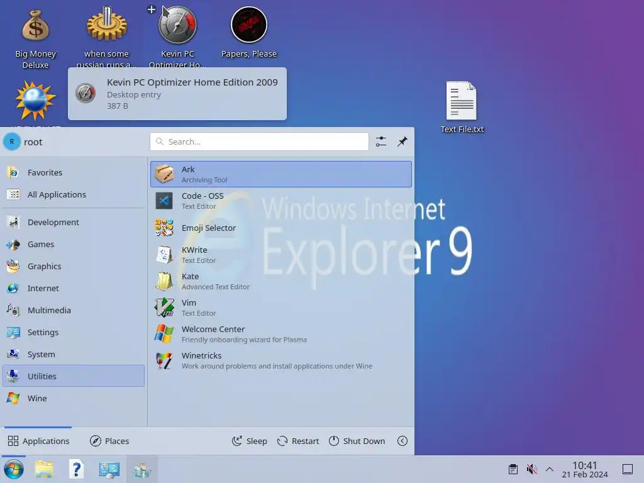Image resolution: width=644 pixels, height=483 pixels.
Task: Switch to the Places tab
Action: 109,441
